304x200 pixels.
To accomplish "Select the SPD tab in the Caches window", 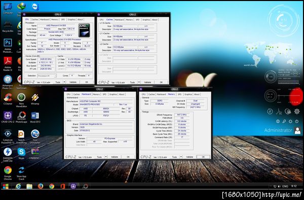I will point(137,20).
